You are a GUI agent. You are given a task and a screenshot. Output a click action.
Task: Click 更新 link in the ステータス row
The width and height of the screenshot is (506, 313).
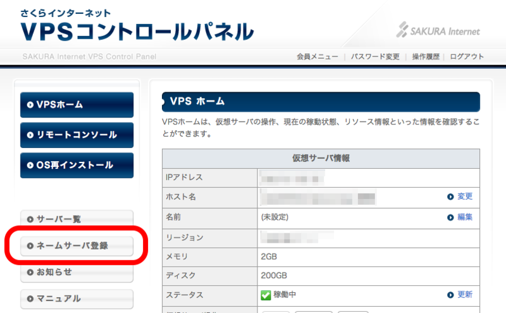(x=465, y=295)
